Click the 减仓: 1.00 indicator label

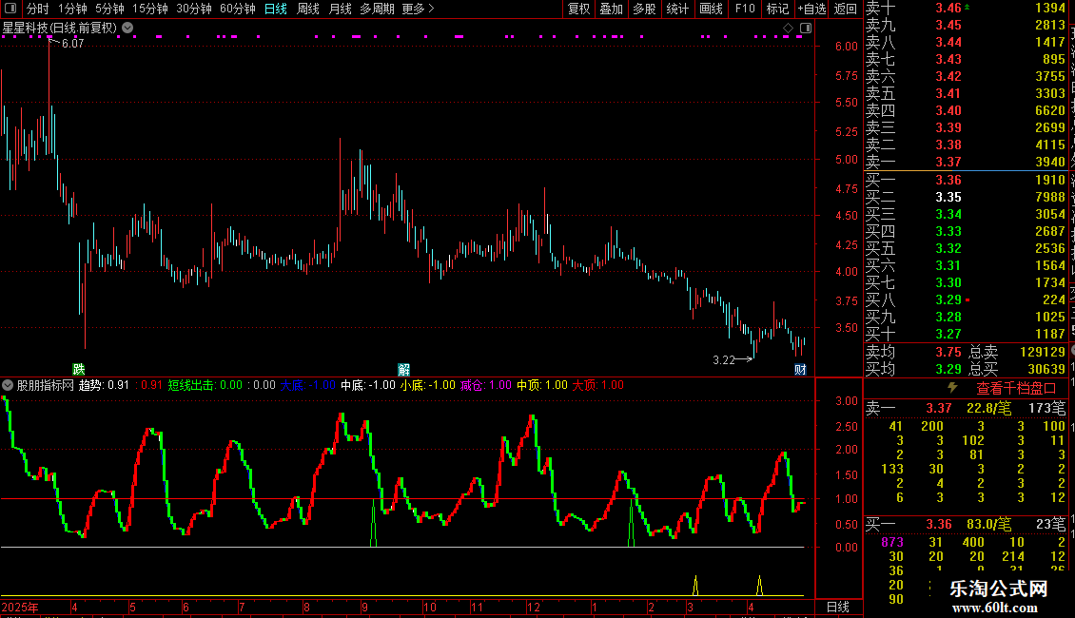coord(486,385)
